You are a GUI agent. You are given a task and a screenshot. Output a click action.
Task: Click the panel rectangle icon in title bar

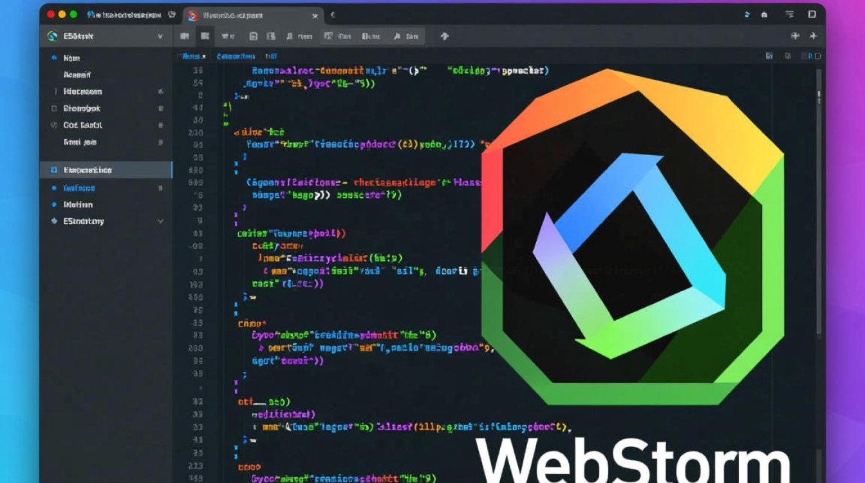click(x=813, y=14)
